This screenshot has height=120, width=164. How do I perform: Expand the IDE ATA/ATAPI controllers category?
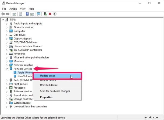7,50
